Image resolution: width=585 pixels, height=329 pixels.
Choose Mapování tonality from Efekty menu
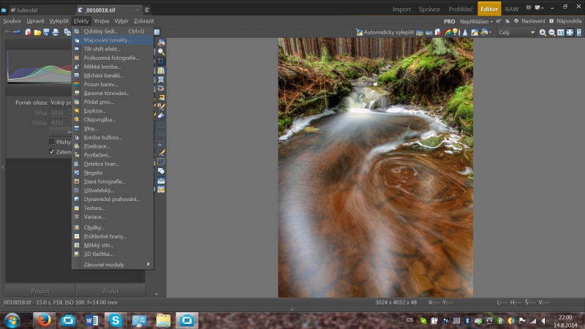click(107, 40)
